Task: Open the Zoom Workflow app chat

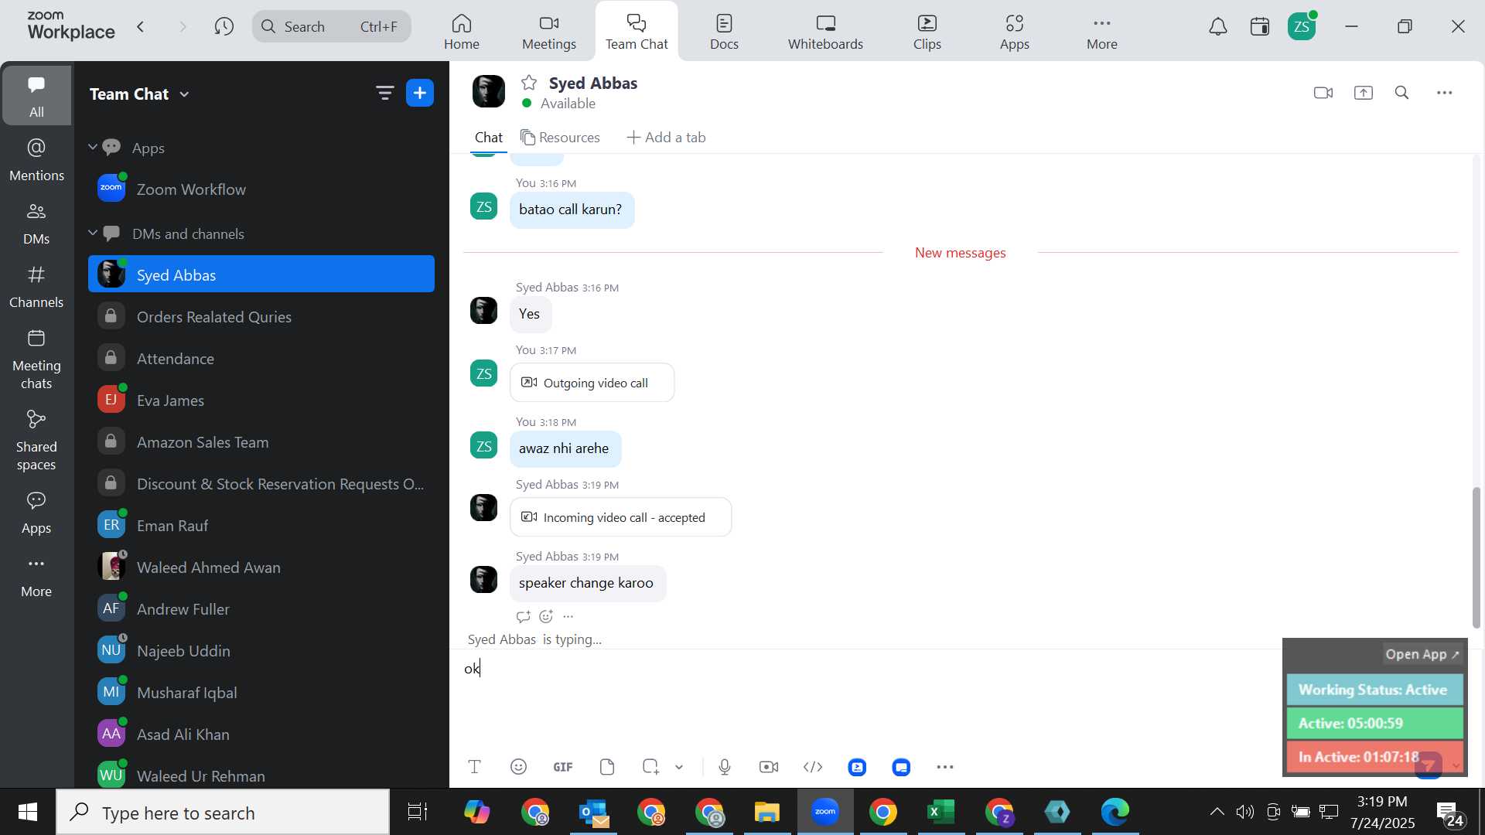Action: pos(261,189)
